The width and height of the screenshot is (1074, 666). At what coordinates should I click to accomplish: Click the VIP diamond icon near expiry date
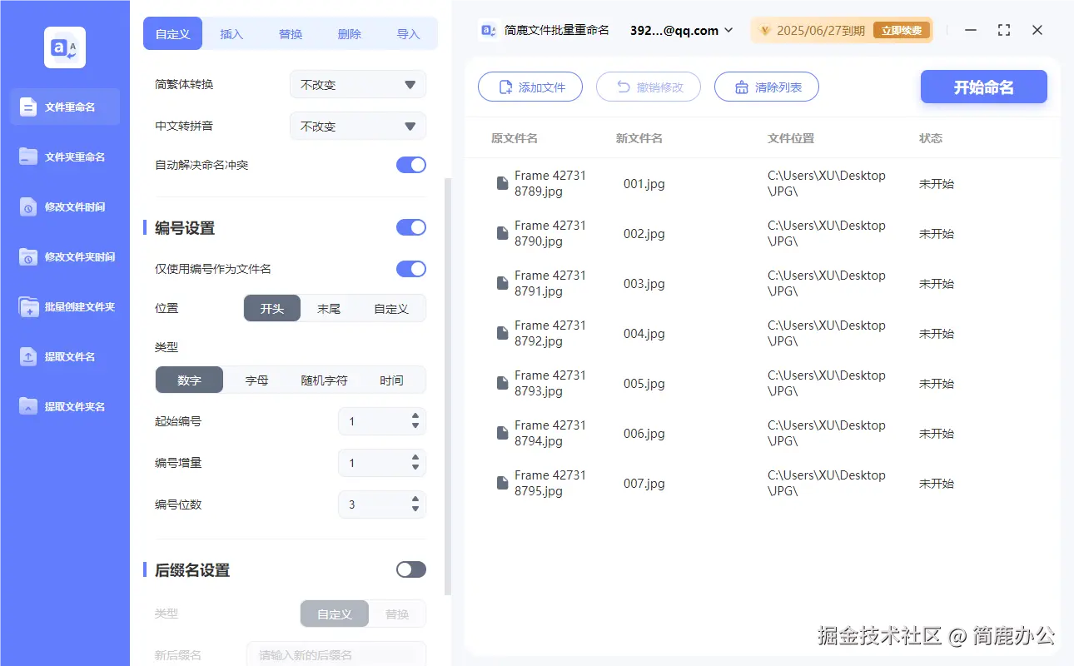[765, 31]
